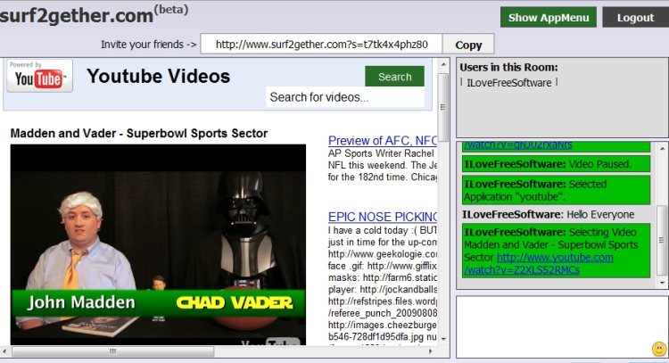Open the Preview of AFC, NFC link

point(383,140)
